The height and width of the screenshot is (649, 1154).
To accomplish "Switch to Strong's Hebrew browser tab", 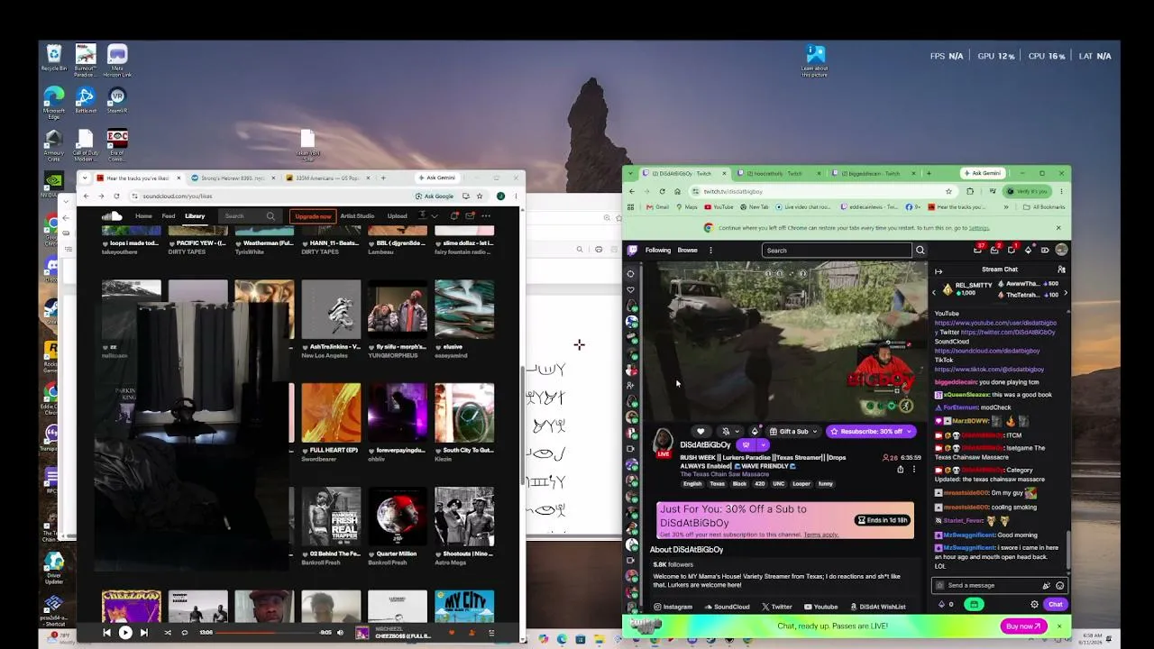I will tap(233, 178).
